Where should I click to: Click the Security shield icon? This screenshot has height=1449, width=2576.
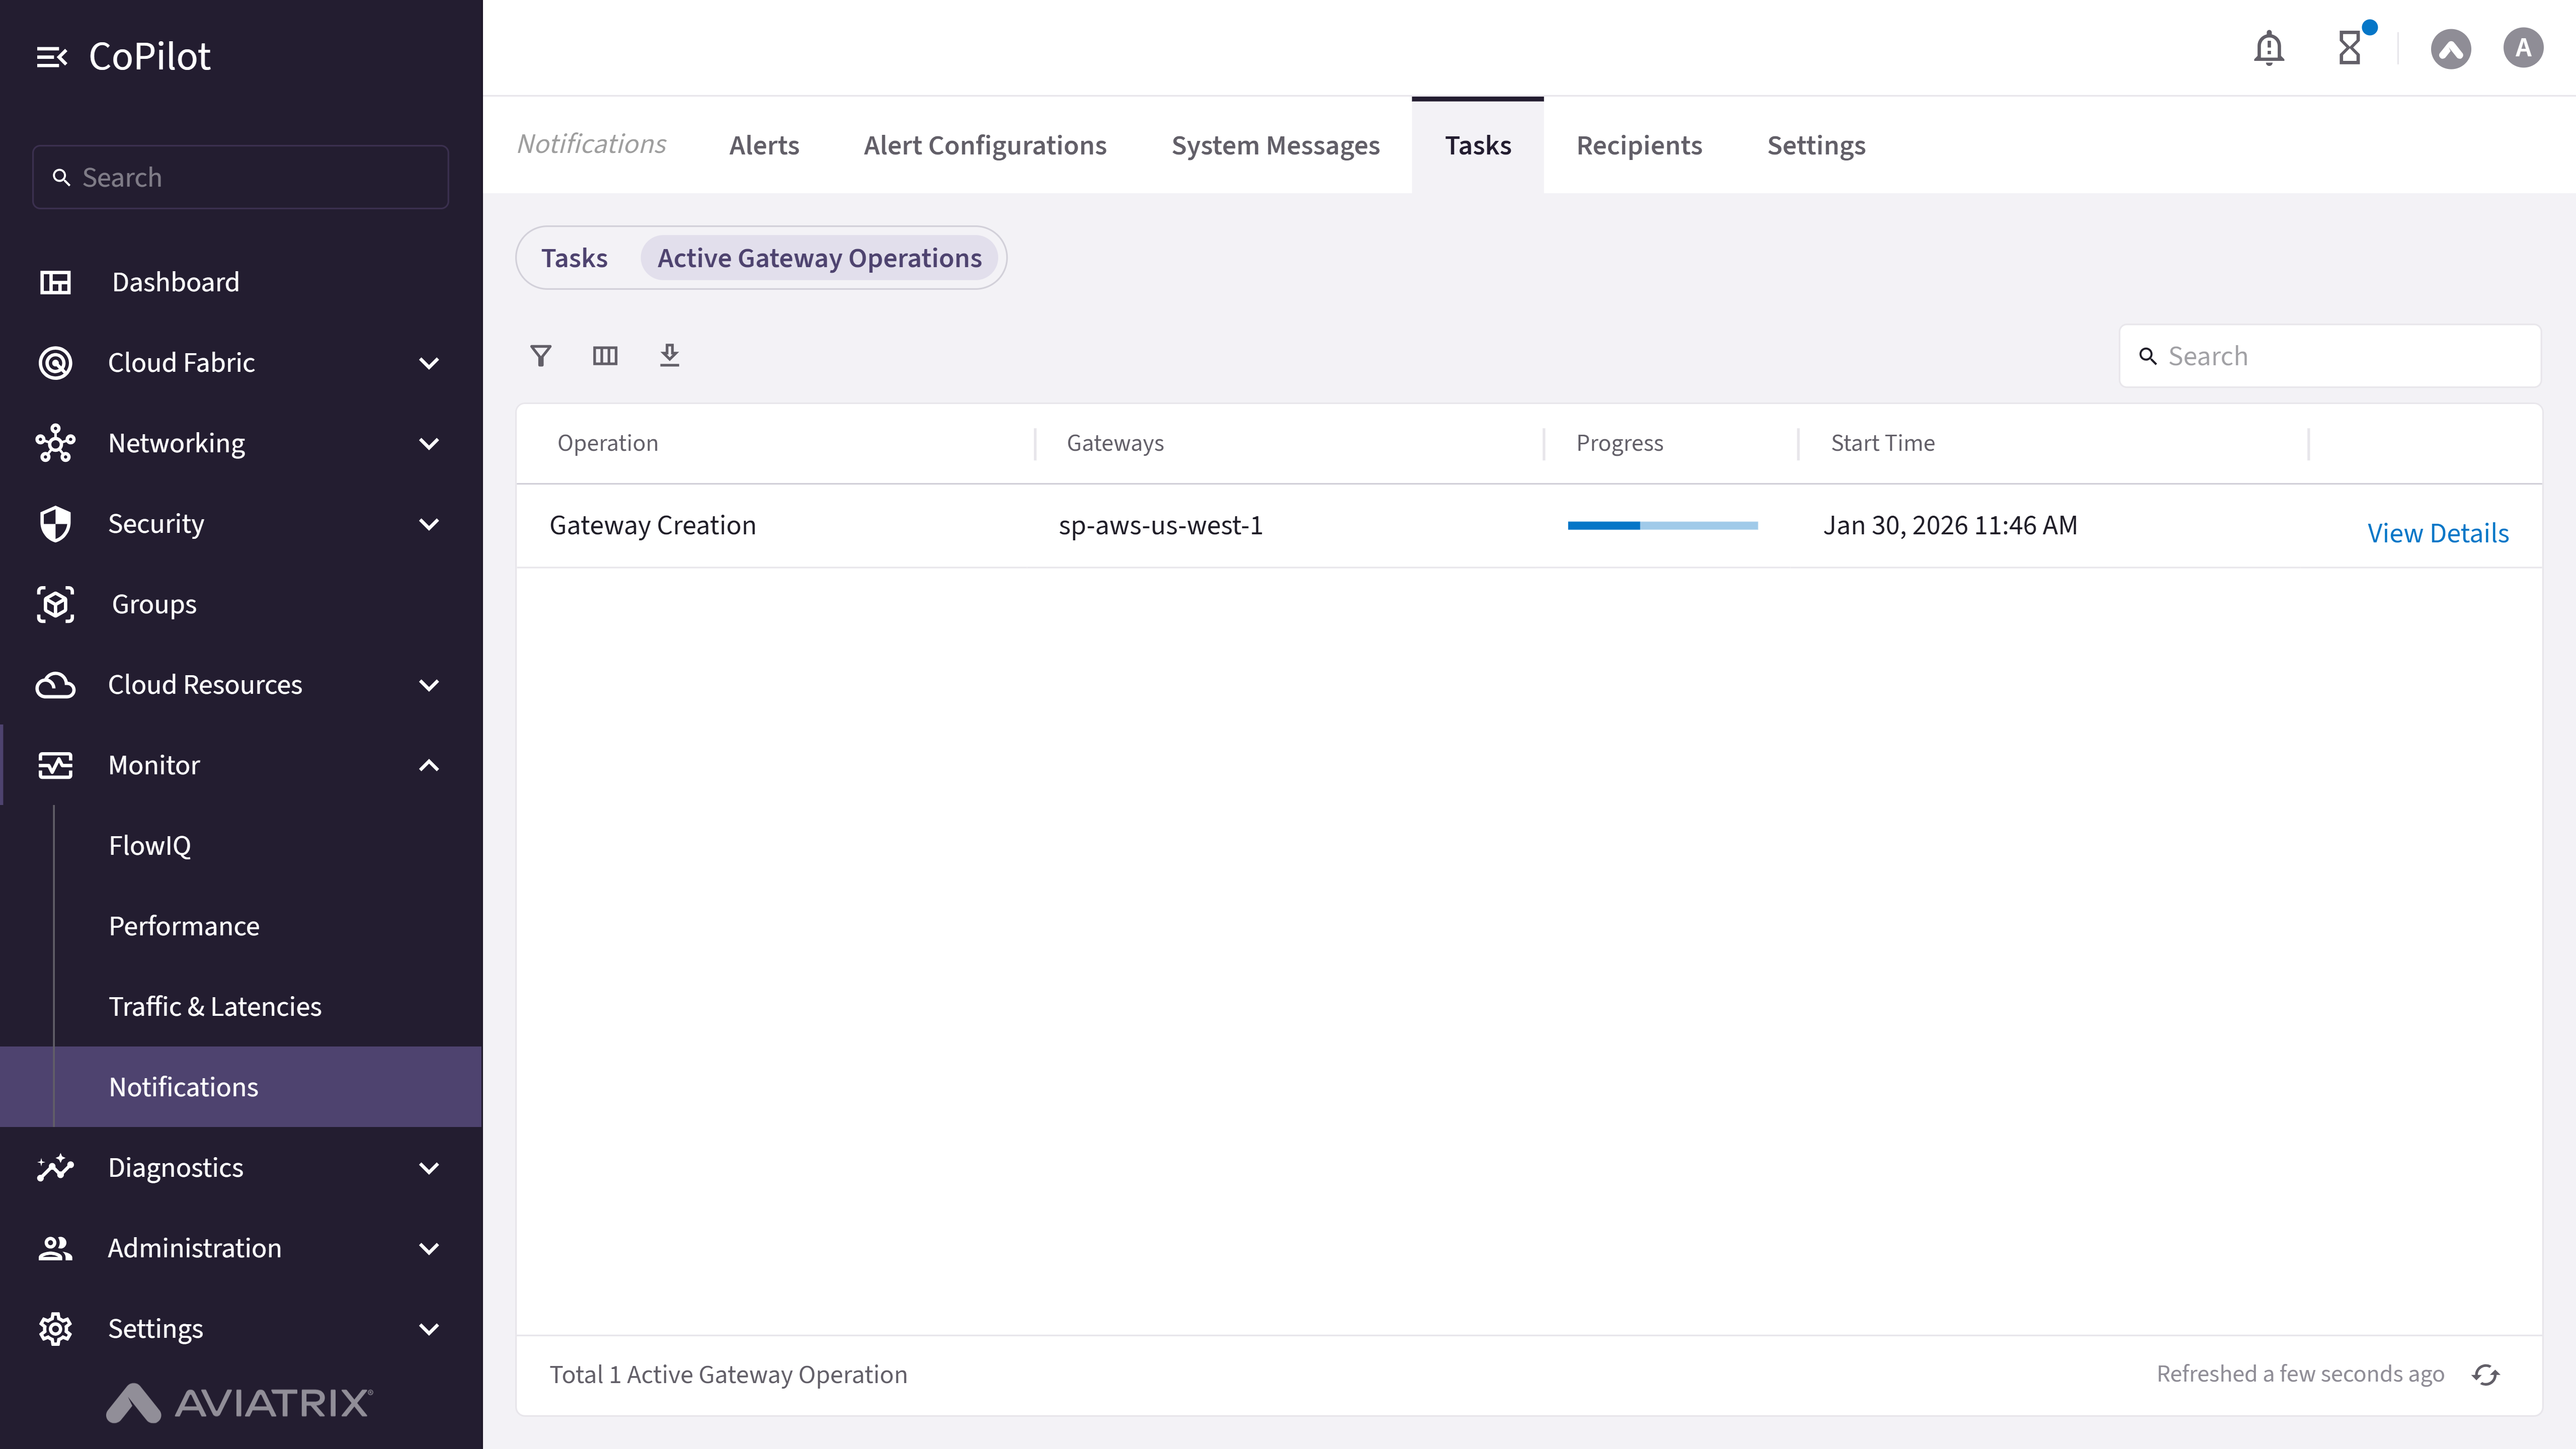(55, 524)
